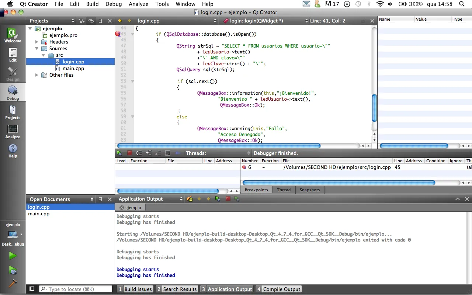Screen dimensions: 472x295
Task: Toggle the sidebar visibility button at bottom left
Action: click(x=32, y=289)
